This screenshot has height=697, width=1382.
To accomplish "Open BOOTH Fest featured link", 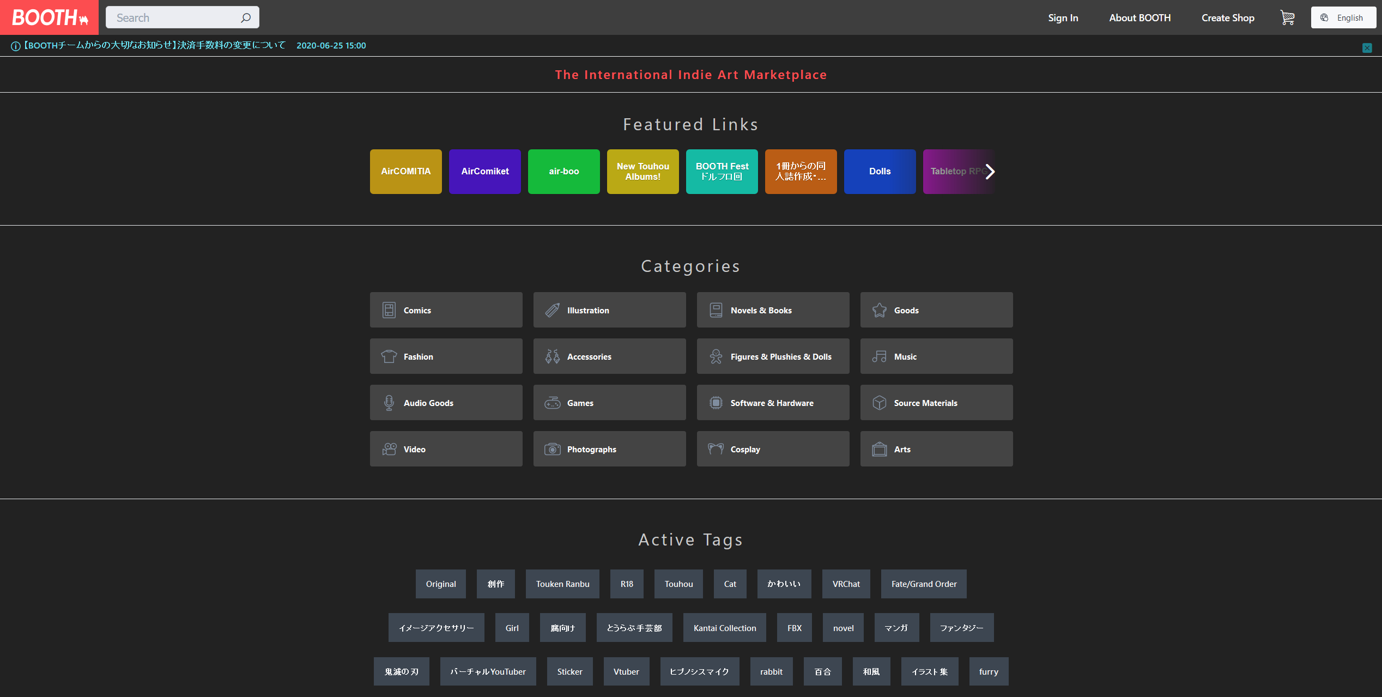I will click(722, 172).
